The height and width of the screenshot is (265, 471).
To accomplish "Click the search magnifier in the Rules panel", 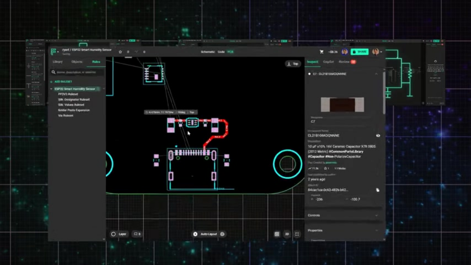I will 54,72.
